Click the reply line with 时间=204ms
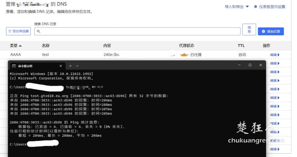The image size is (297, 157). point(61,100)
